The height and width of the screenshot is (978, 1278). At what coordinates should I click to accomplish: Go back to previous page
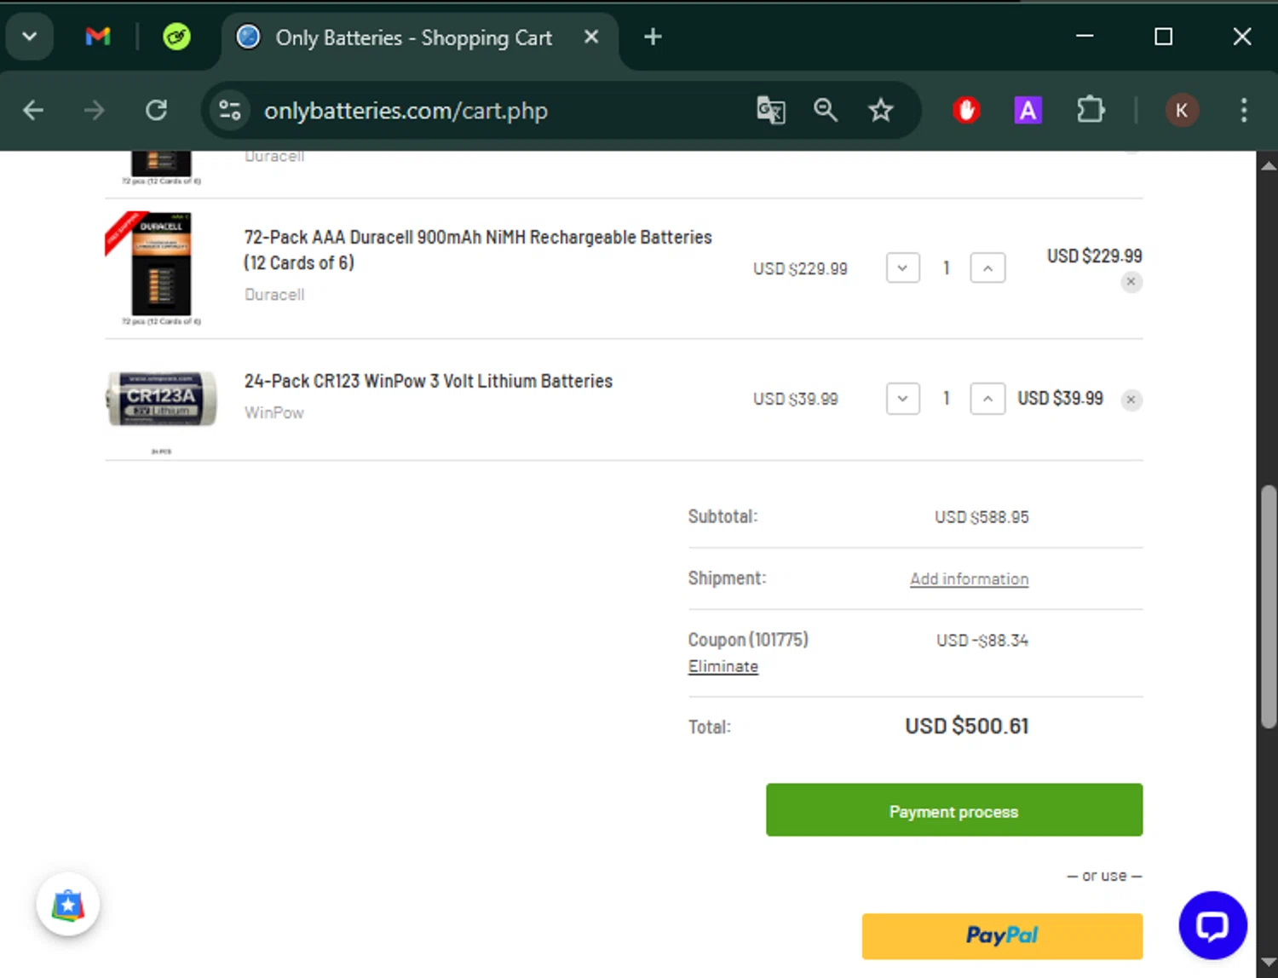click(x=33, y=110)
